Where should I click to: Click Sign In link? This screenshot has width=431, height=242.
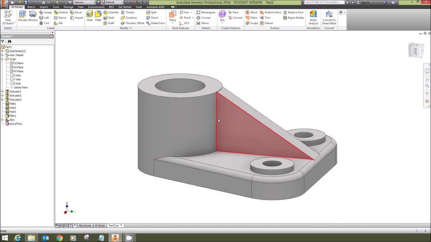[365, 2]
